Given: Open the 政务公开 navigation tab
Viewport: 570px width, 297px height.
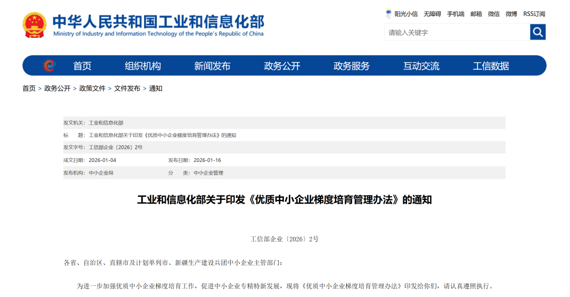Looking at the screenshot, I should click(282, 66).
